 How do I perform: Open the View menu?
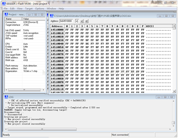(20, 9)
